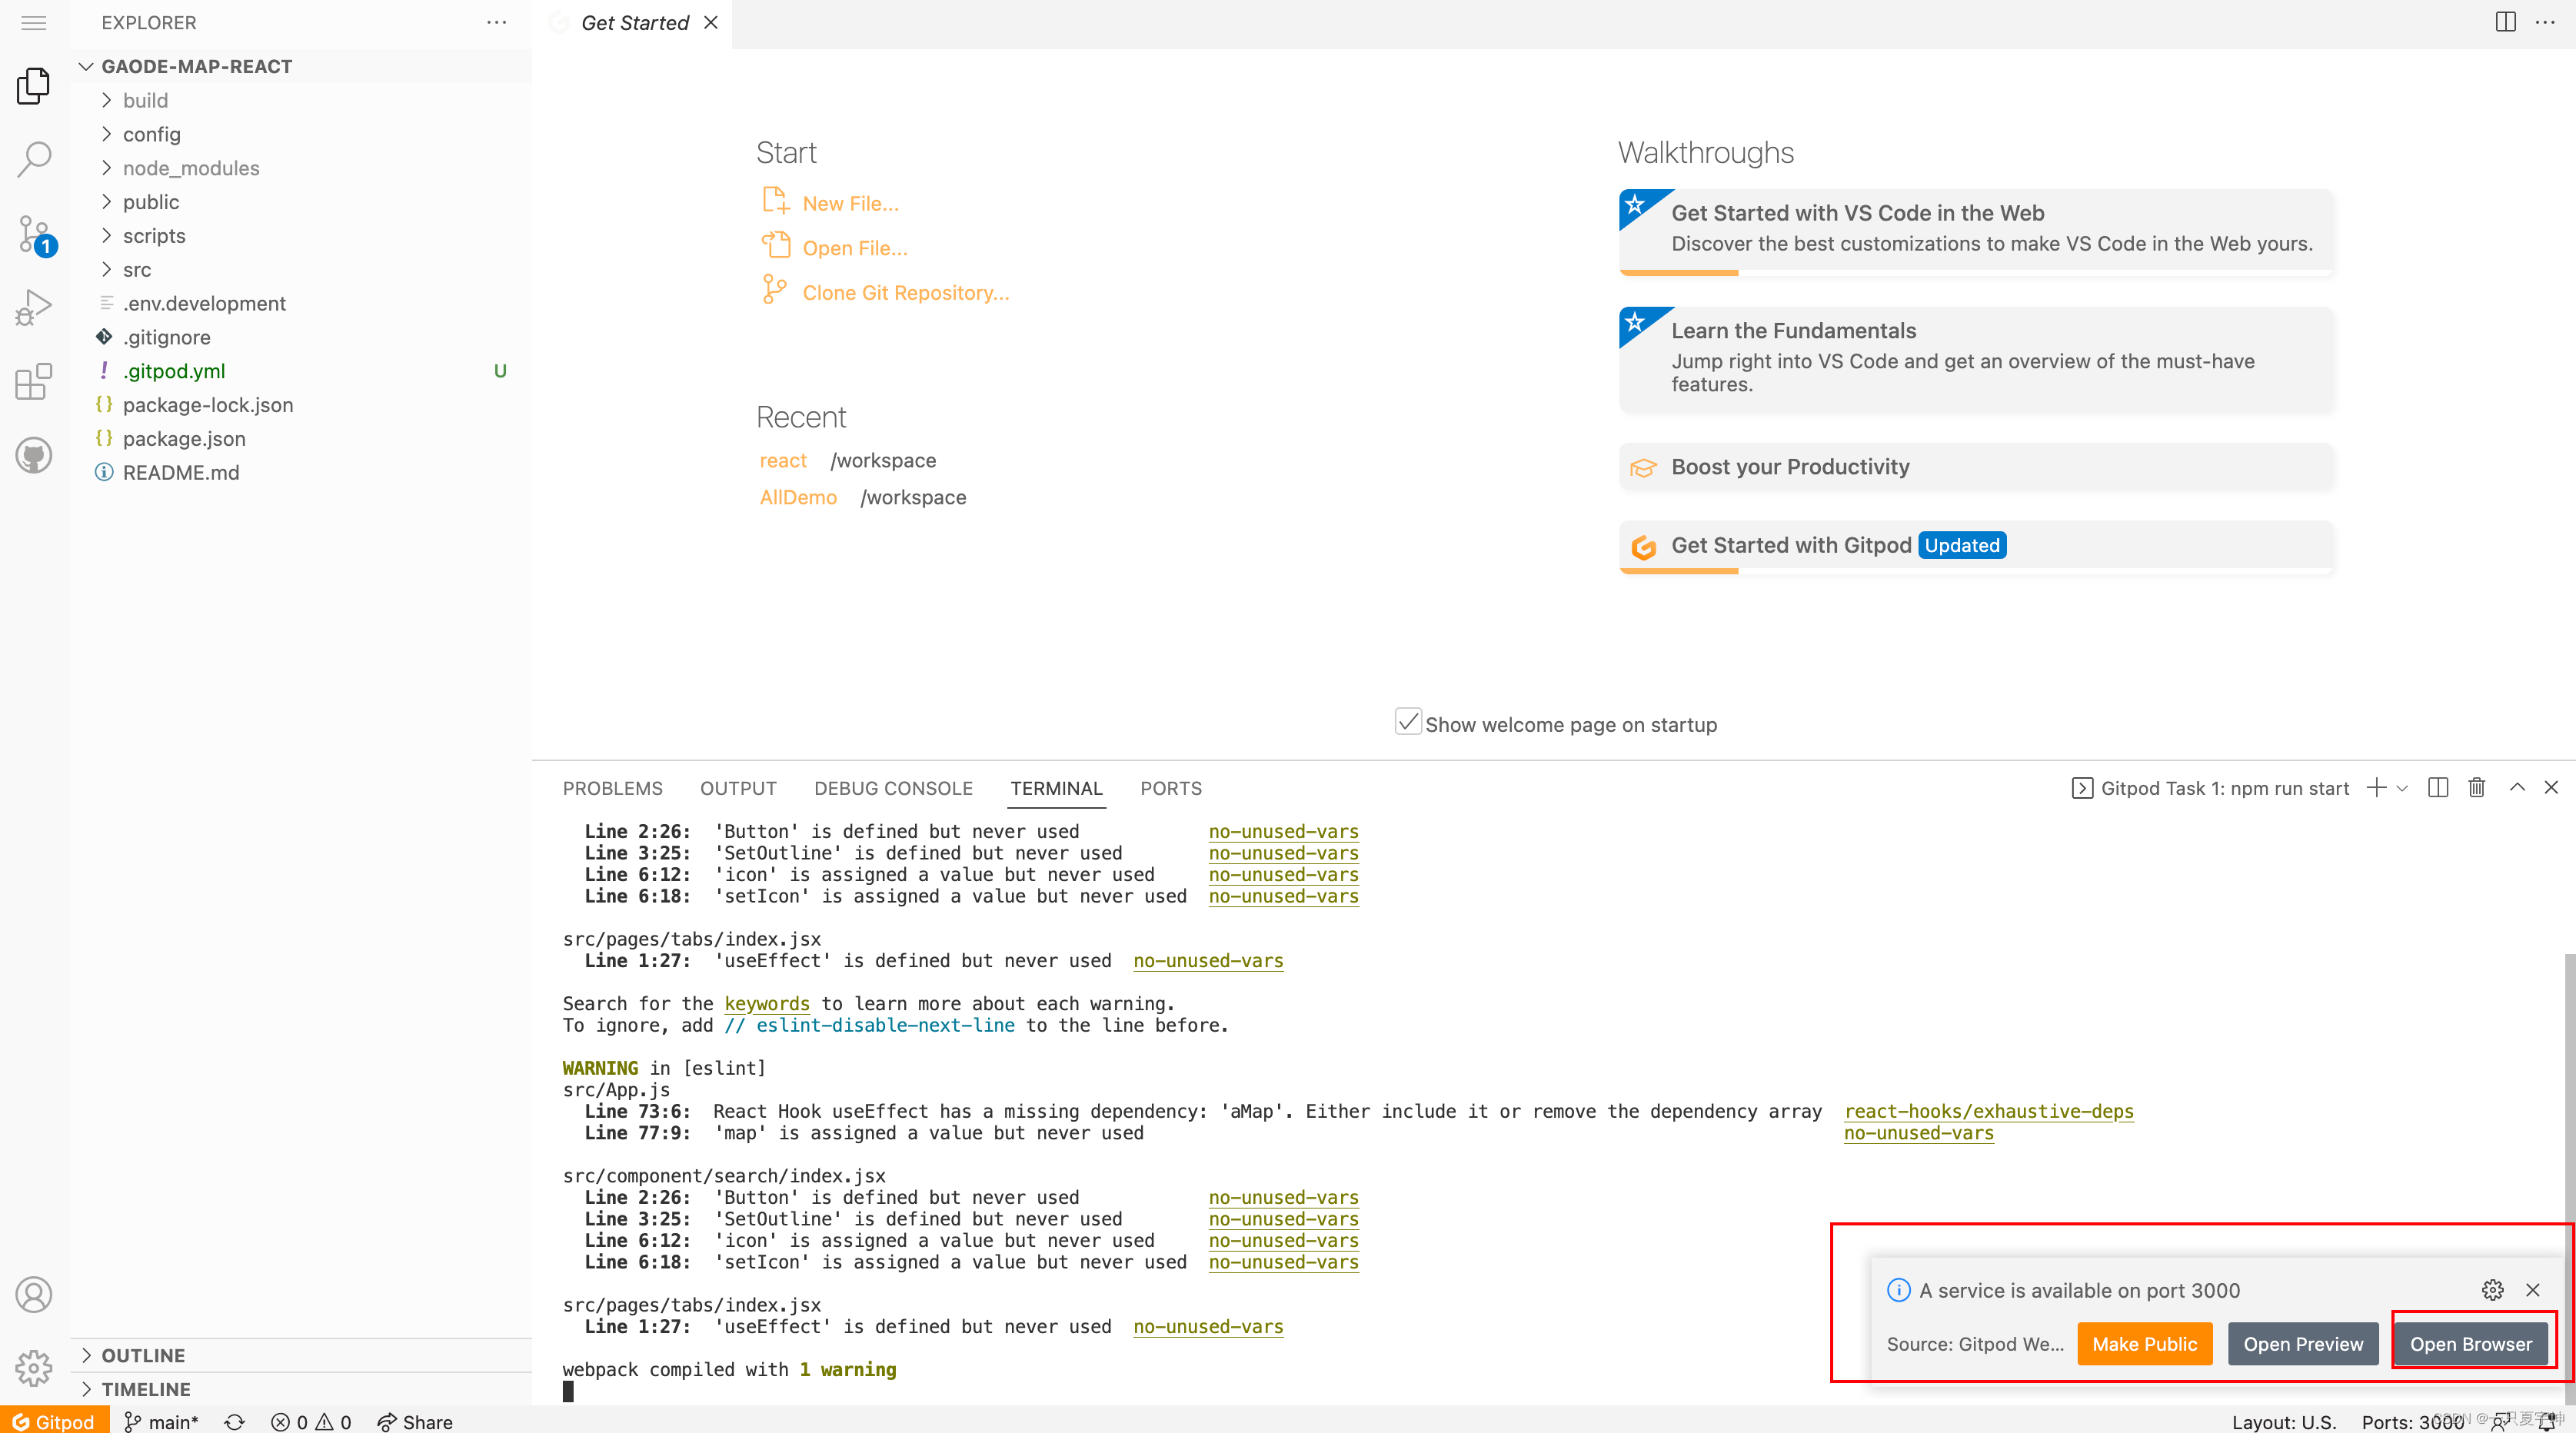2576x1433 pixels.
Task: Open the Search view in activity bar
Action: (x=34, y=159)
